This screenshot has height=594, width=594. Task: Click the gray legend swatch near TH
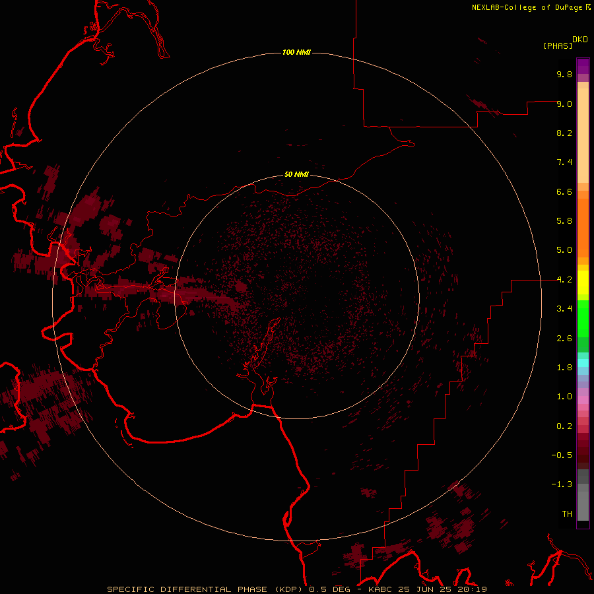583,506
